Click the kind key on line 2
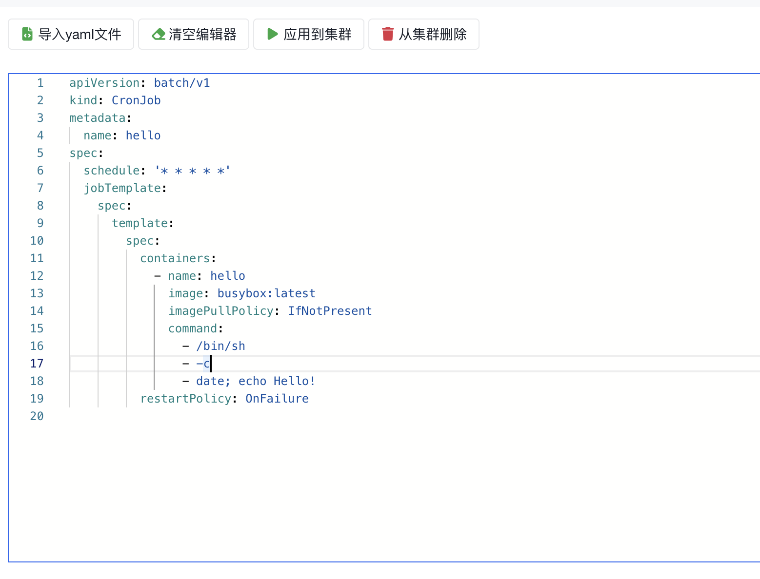This screenshot has height=579, width=760. pyautogui.click(x=83, y=100)
